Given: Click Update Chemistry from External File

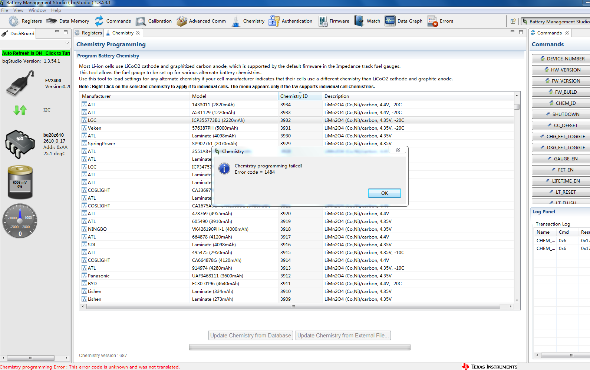Looking at the screenshot, I should pyautogui.click(x=343, y=336).
